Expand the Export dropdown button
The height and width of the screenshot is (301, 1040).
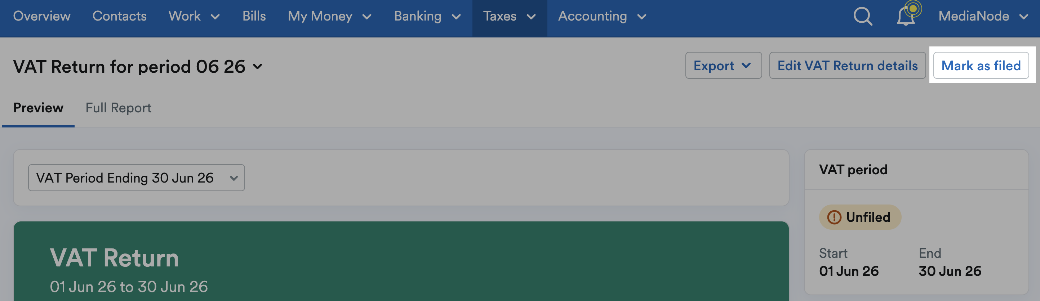point(723,66)
